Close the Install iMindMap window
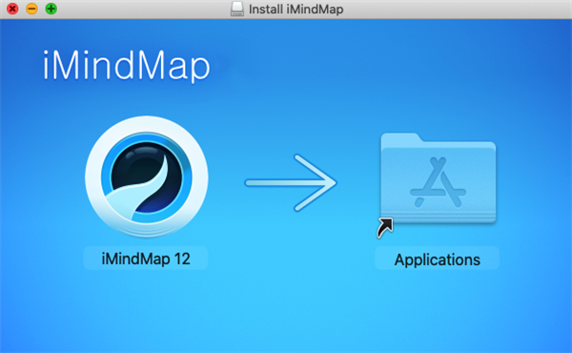Image resolution: width=572 pixels, height=353 pixels. (12, 9)
